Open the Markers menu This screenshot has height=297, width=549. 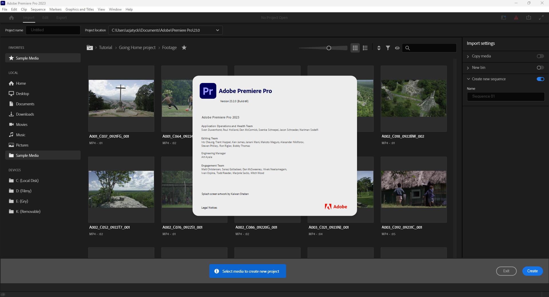(x=56, y=9)
